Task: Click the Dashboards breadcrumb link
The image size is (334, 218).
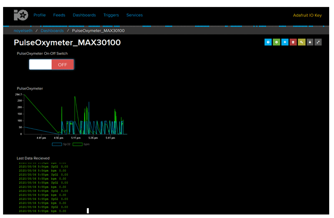Action: [x=52, y=31]
